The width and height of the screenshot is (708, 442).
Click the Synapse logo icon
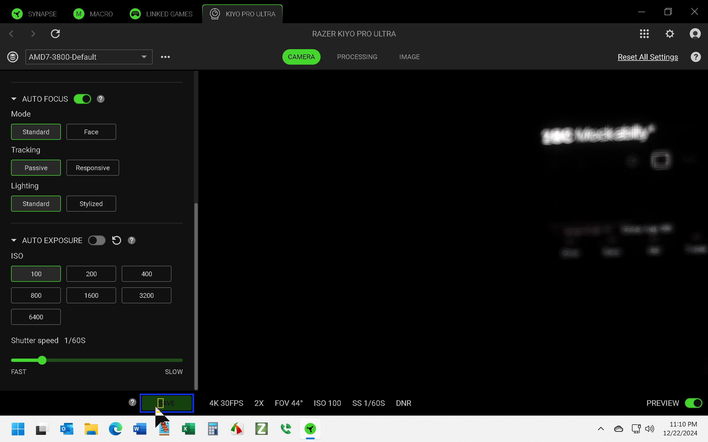point(17,14)
